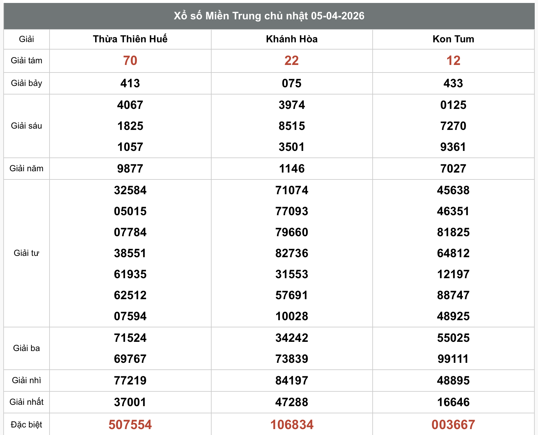Click special prize number 507554
The width and height of the screenshot is (538, 435).
click(x=130, y=425)
